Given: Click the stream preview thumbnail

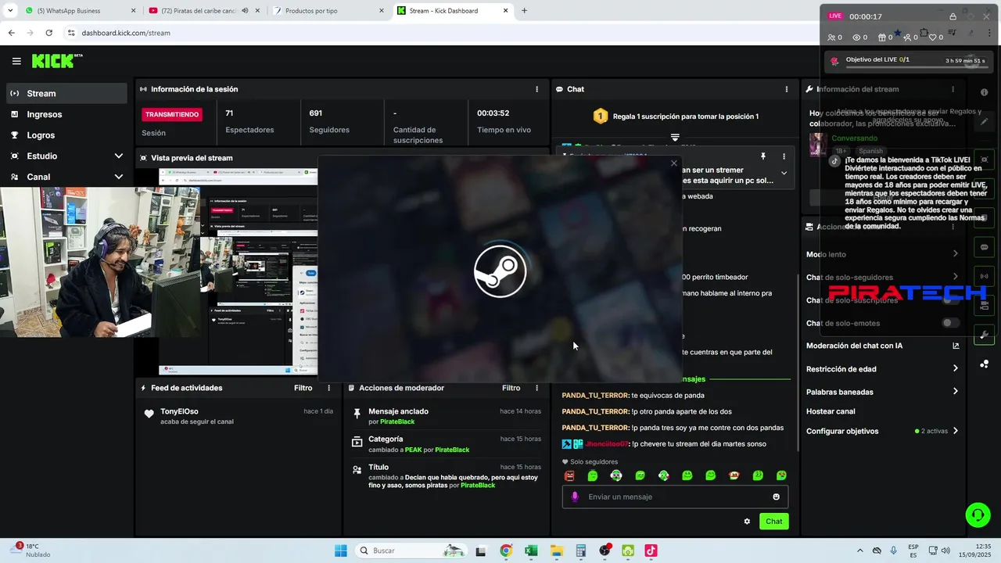Looking at the screenshot, I should [239, 271].
